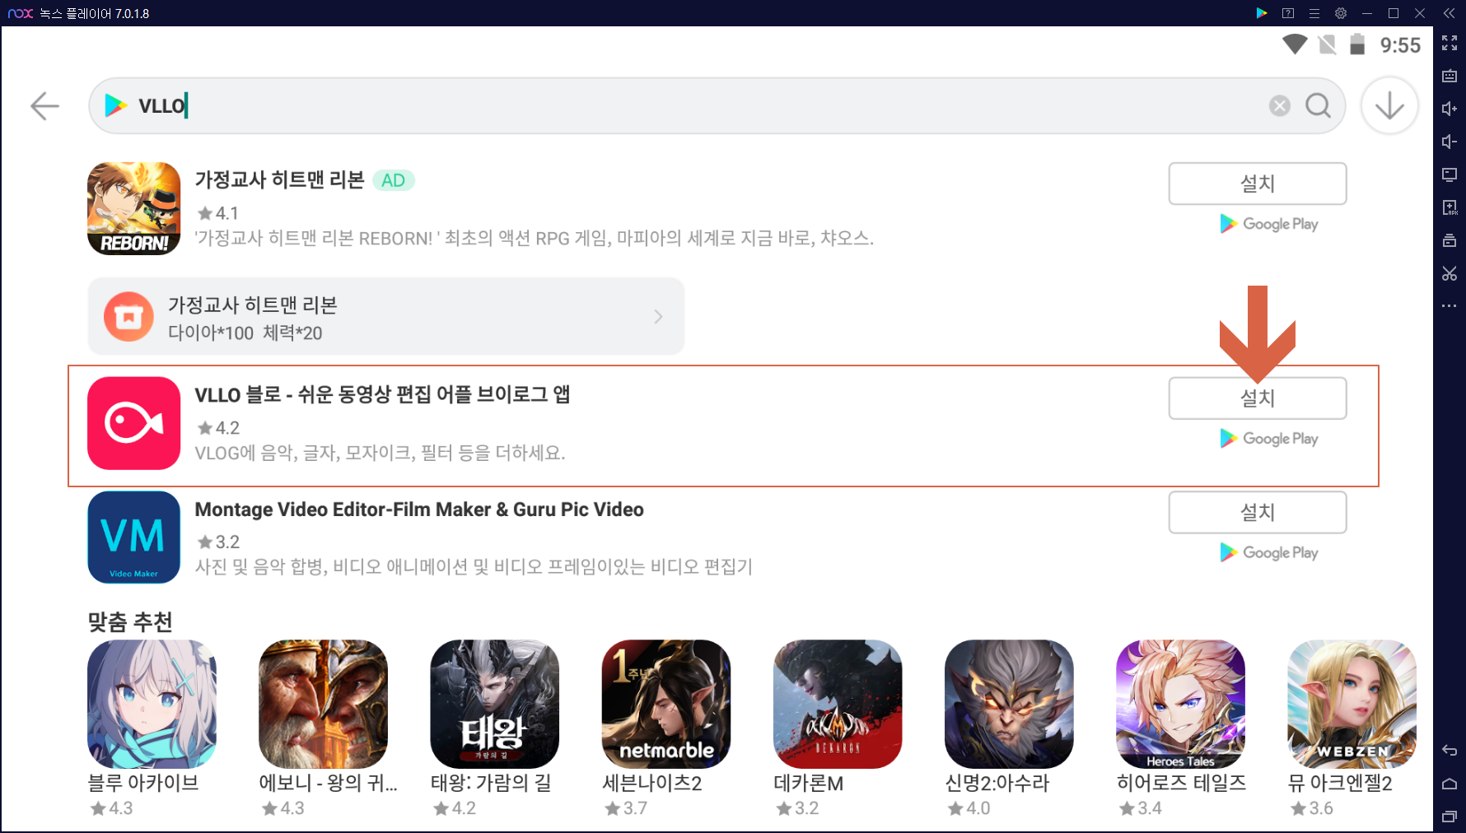Install Montage Video Editor app
The width and height of the screenshot is (1466, 833).
tap(1257, 512)
